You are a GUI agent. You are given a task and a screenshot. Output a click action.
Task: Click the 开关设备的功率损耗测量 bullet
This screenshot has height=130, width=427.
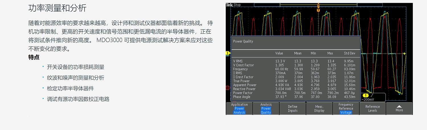pos(76,67)
